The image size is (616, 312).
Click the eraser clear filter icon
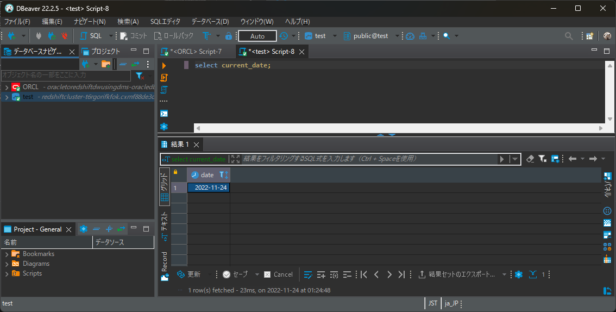point(530,159)
